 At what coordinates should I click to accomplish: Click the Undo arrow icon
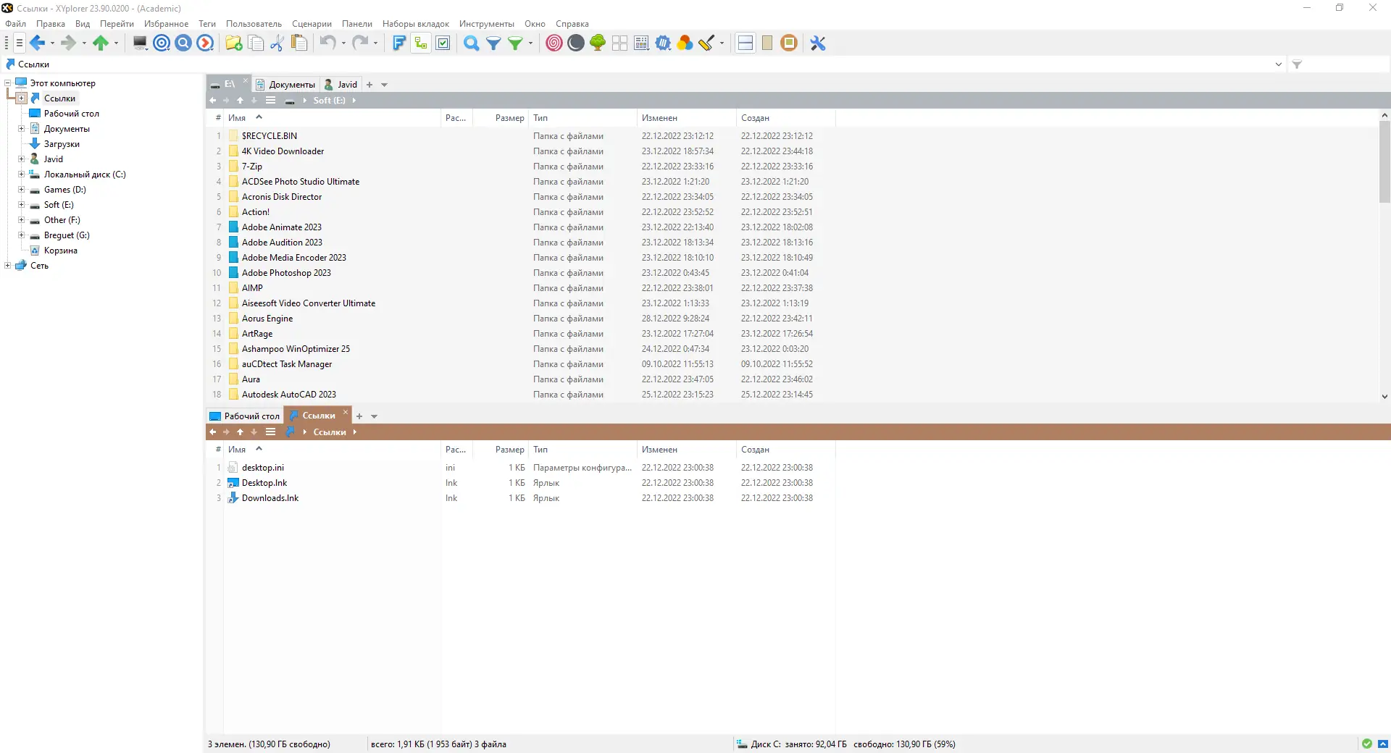point(327,43)
